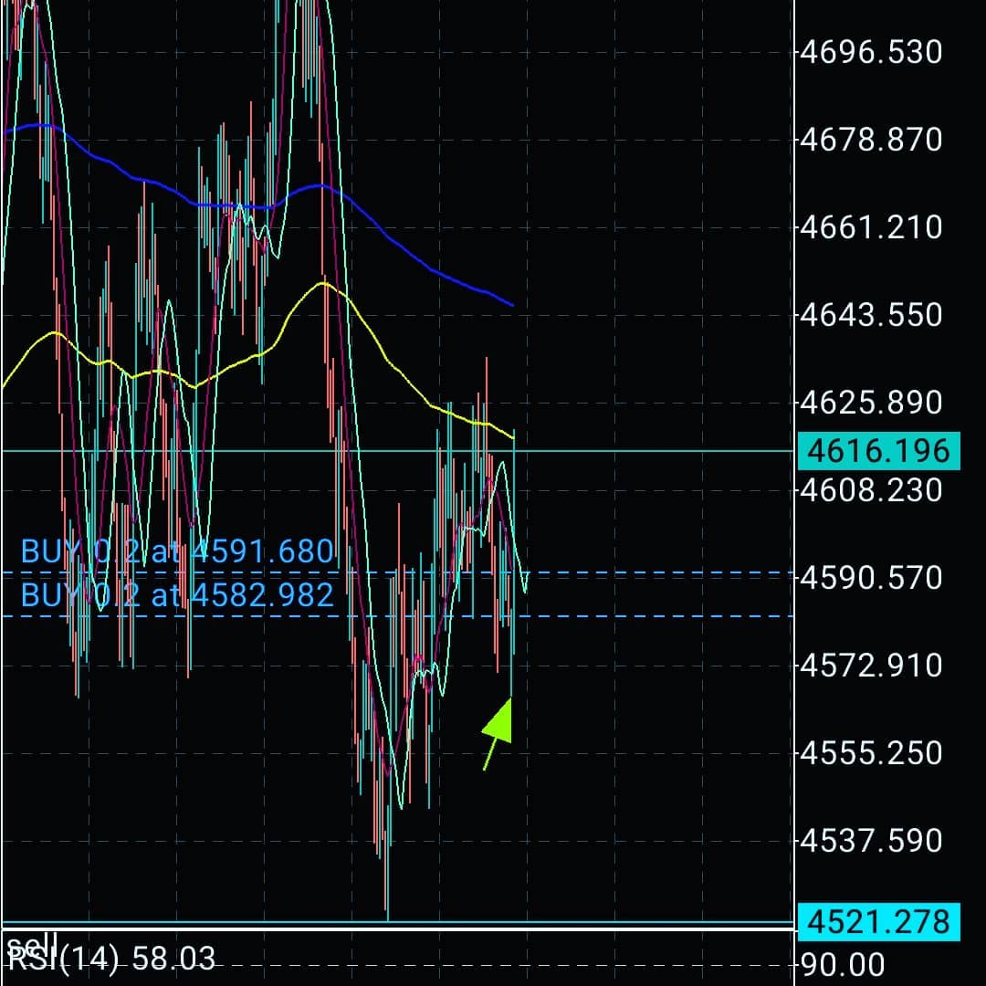Click the 4678.870 price axis label
Screen dimensions: 986x986
coord(871,139)
